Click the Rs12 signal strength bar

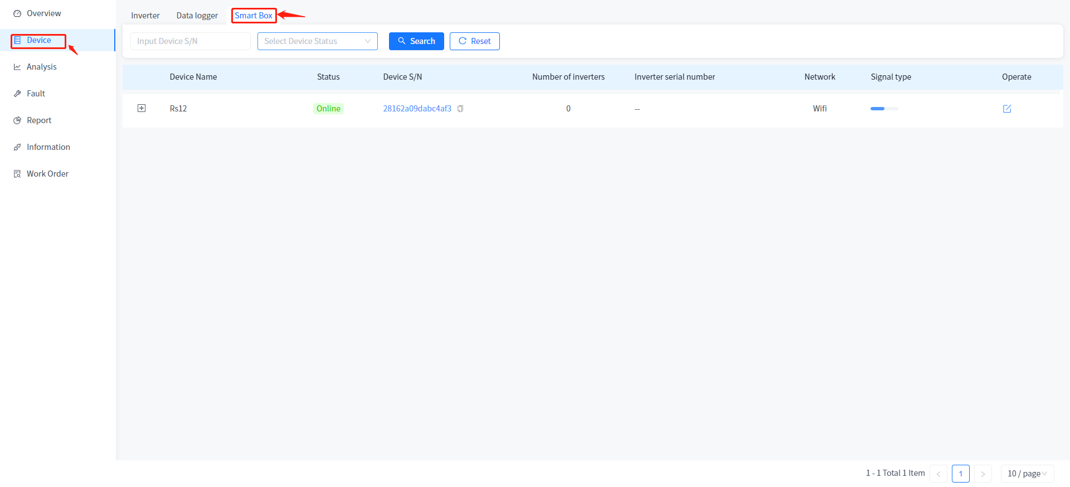click(884, 109)
